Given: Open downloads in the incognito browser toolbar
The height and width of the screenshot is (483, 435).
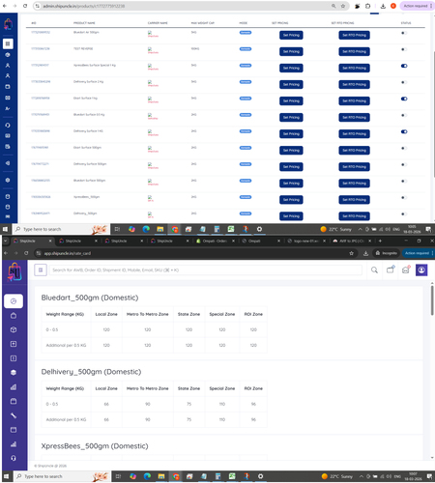Looking at the screenshot, I should point(365,253).
